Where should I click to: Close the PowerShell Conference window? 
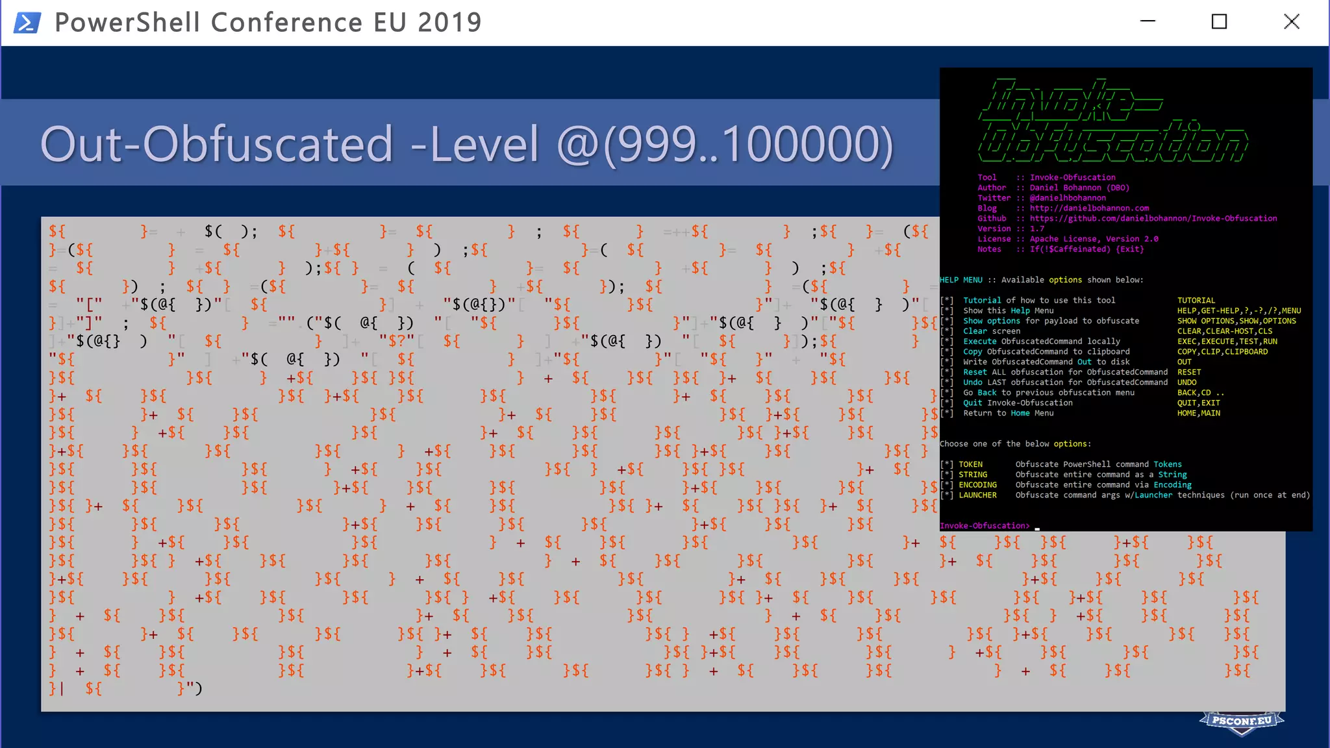click(x=1291, y=21)
